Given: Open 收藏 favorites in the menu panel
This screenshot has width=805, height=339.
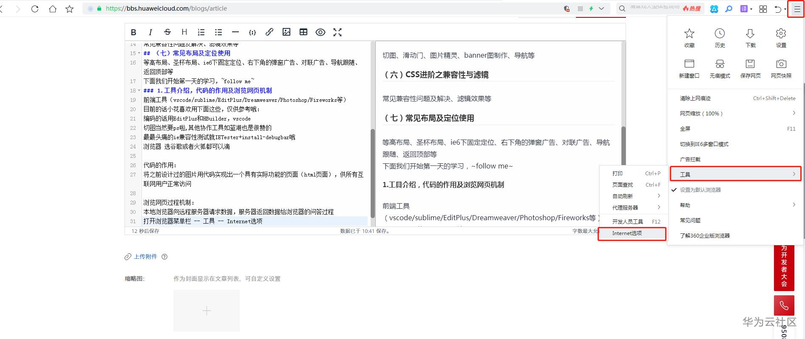Looking at the screenshot, I should 689,38.
